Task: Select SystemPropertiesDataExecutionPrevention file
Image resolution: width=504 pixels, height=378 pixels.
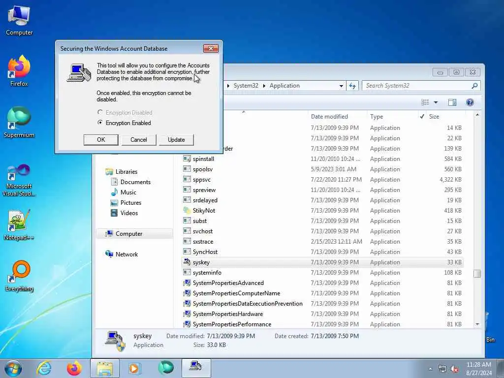Action: click(x=248, y=303)
